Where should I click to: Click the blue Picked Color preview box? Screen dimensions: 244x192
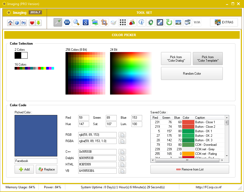coord(36,136)
